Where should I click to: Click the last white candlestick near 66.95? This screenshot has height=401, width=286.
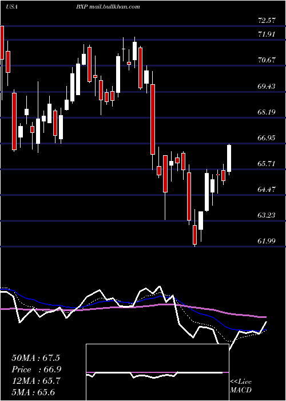coord(229,159)
